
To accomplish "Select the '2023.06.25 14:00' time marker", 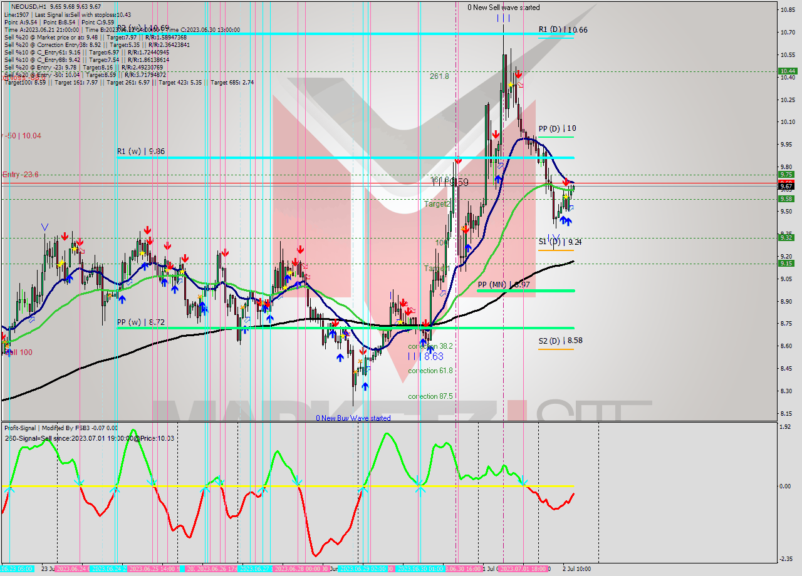I will tap(153, 568).
